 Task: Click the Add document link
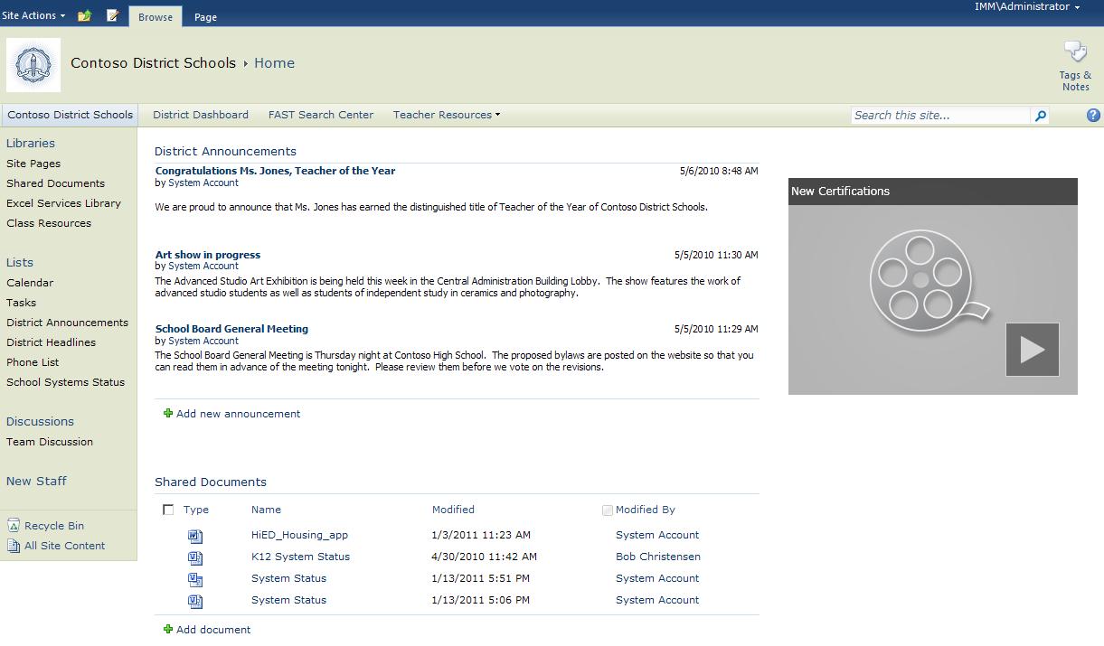point(213,630)
